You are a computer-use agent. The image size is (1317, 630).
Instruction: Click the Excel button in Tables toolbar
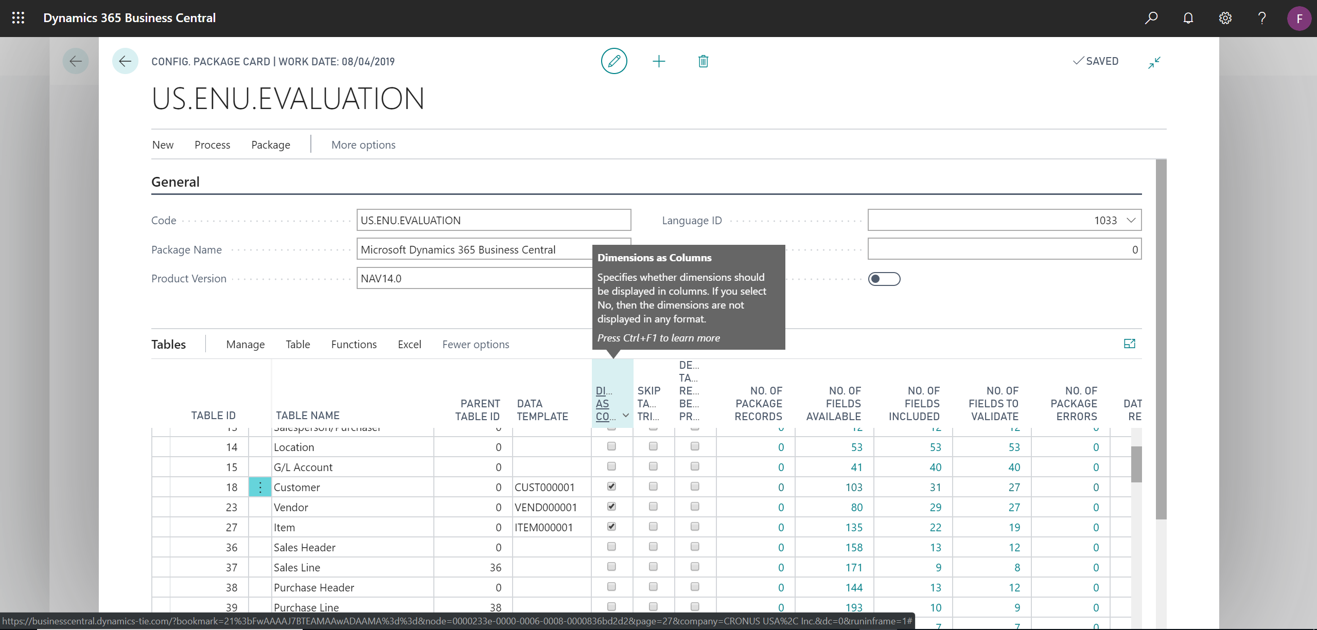pos(408,344)
